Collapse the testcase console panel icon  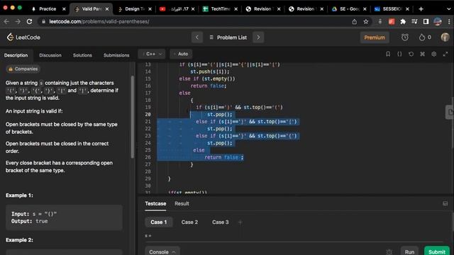pyautogui.click(x=445, y=203)
